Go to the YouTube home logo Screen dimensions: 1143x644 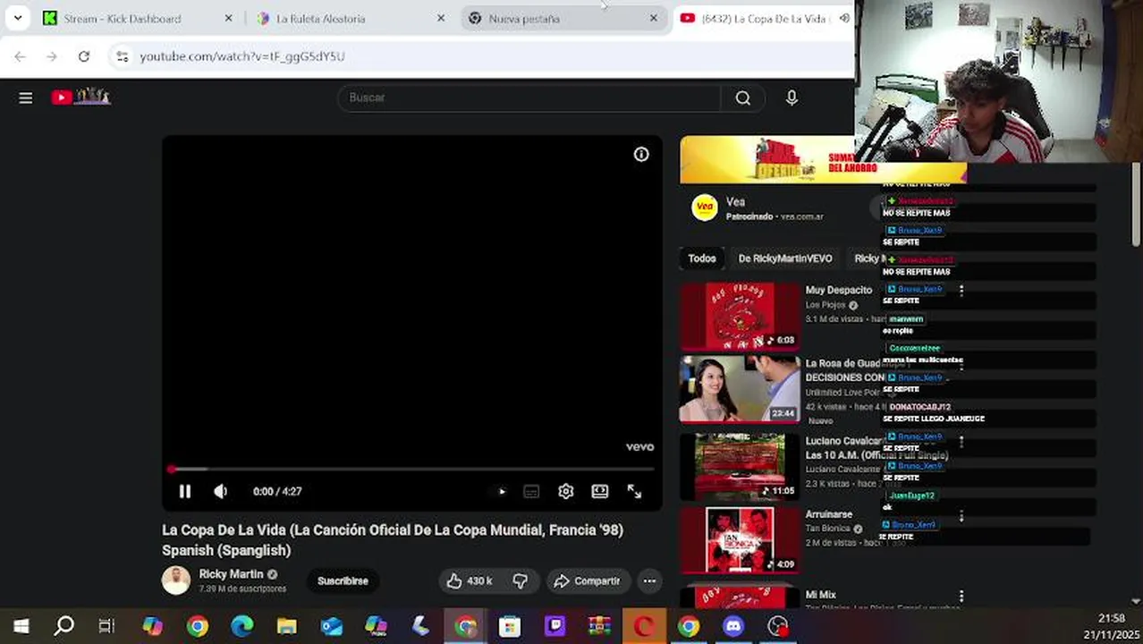80,97
